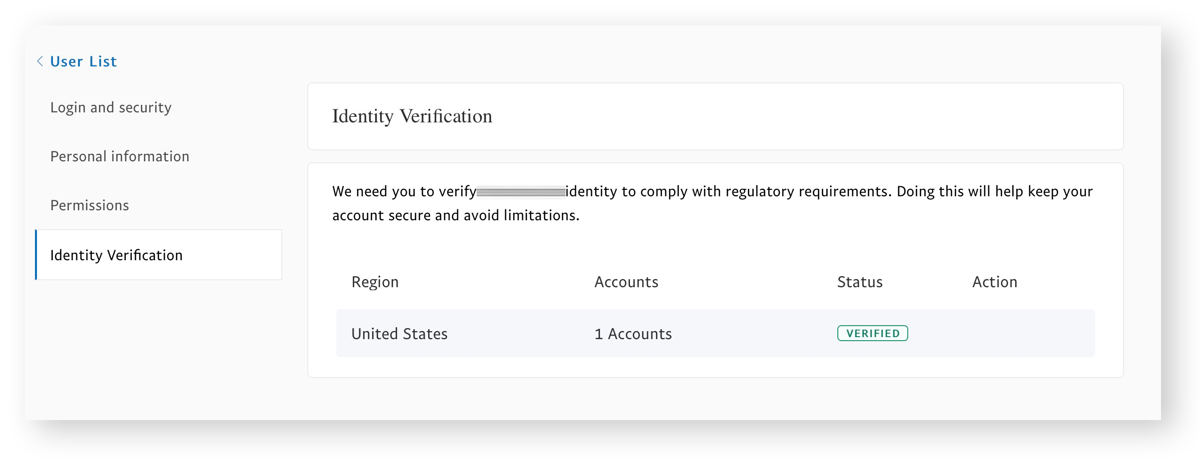Viewport: 1200px width, 465px height.
Task: Open Personal information settings
Action: point(119,156)
